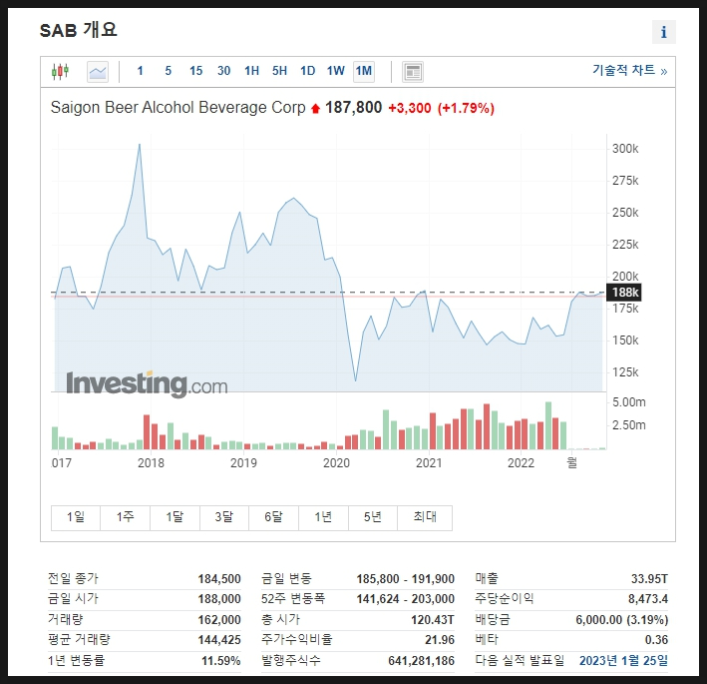Click the 총 시가 value 120.43T

pyautogui.click(x=433, y=620)
